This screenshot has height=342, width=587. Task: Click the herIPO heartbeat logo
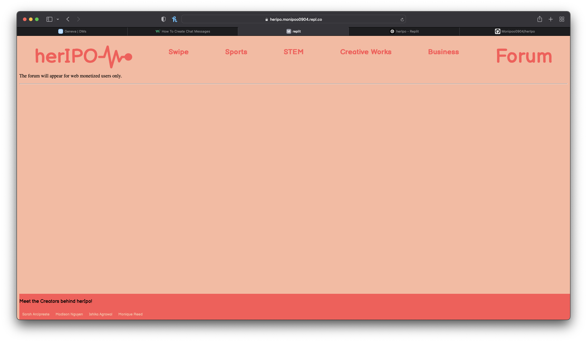[84, 56]
